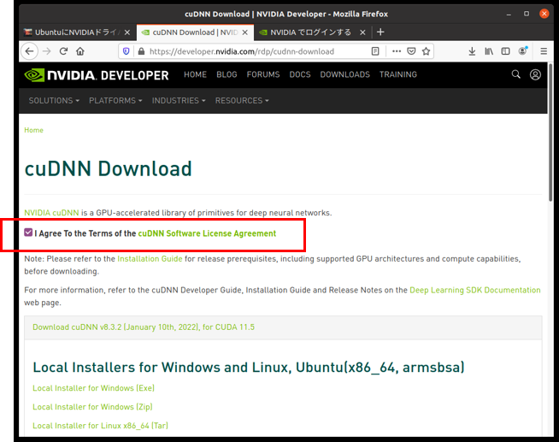The height and width of the screenshot is (442, 559).
Task: Click the Home breadcrumb link
Action: pos(33,130)
